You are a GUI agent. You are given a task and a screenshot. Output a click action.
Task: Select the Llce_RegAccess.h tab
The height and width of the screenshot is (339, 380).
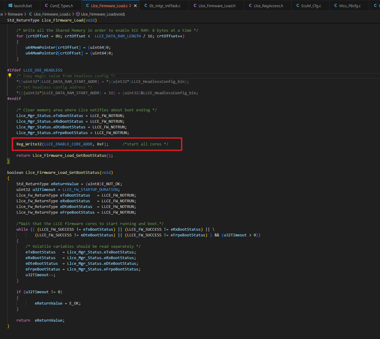[268, 6]
